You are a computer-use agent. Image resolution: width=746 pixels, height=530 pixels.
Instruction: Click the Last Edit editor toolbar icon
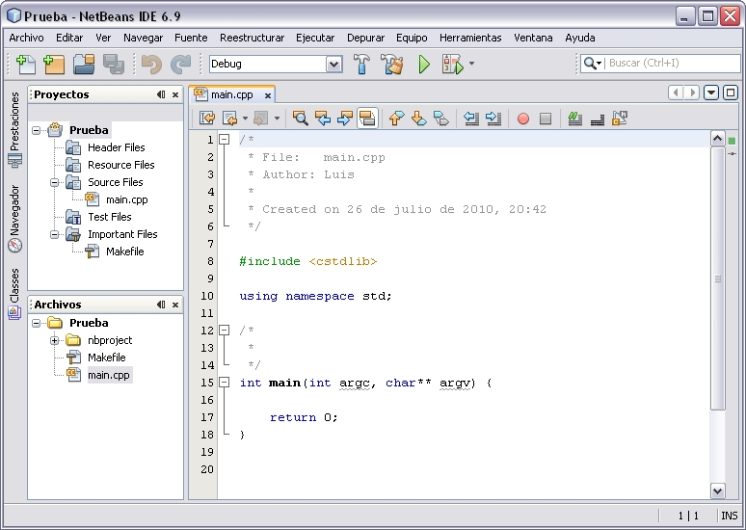207,118
